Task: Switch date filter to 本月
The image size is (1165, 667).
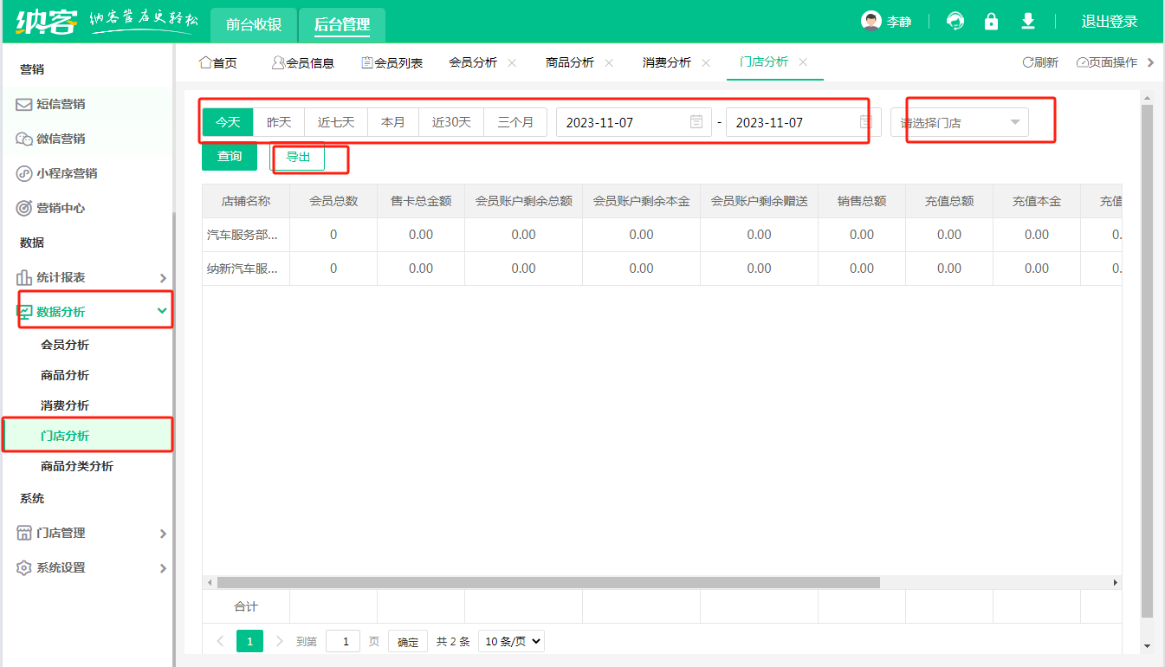Action: 393,121
